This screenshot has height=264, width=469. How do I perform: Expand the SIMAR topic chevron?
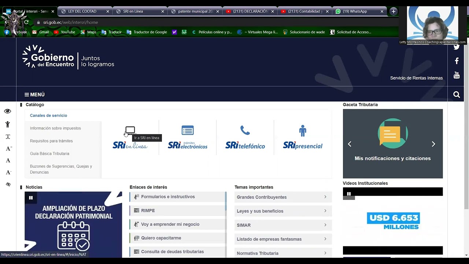[x=325, y=225]
